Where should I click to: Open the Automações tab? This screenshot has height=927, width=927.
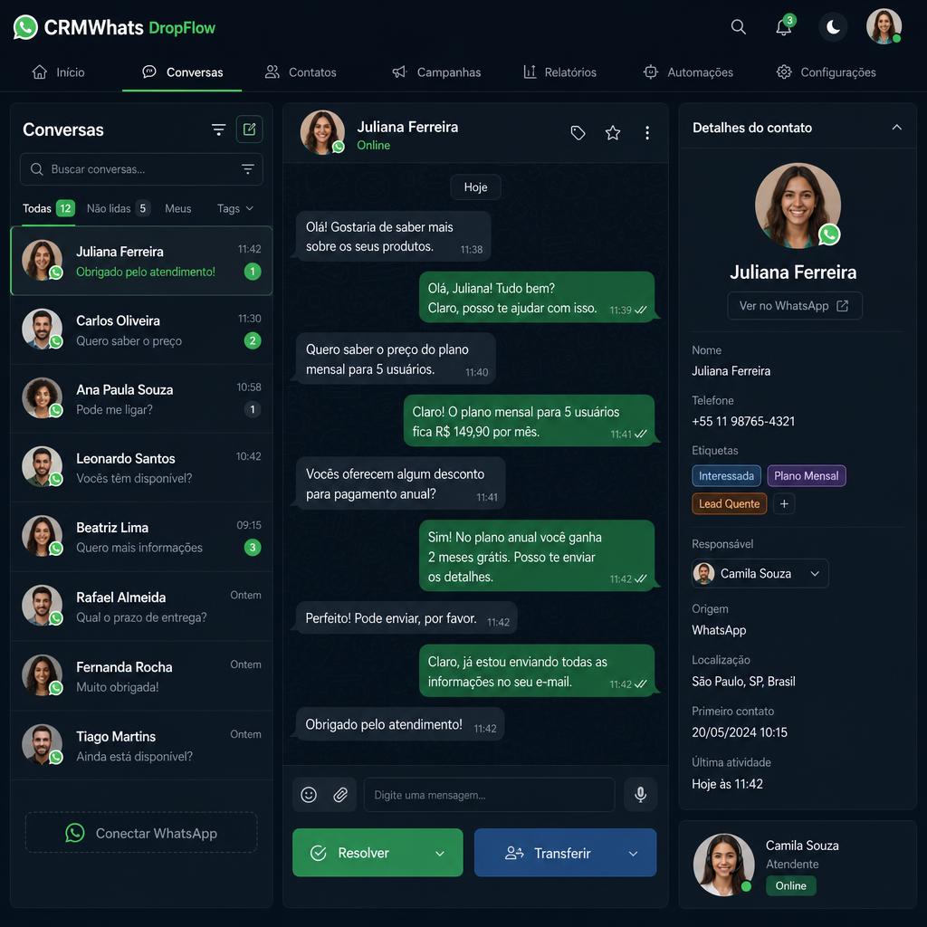[688, 72]
